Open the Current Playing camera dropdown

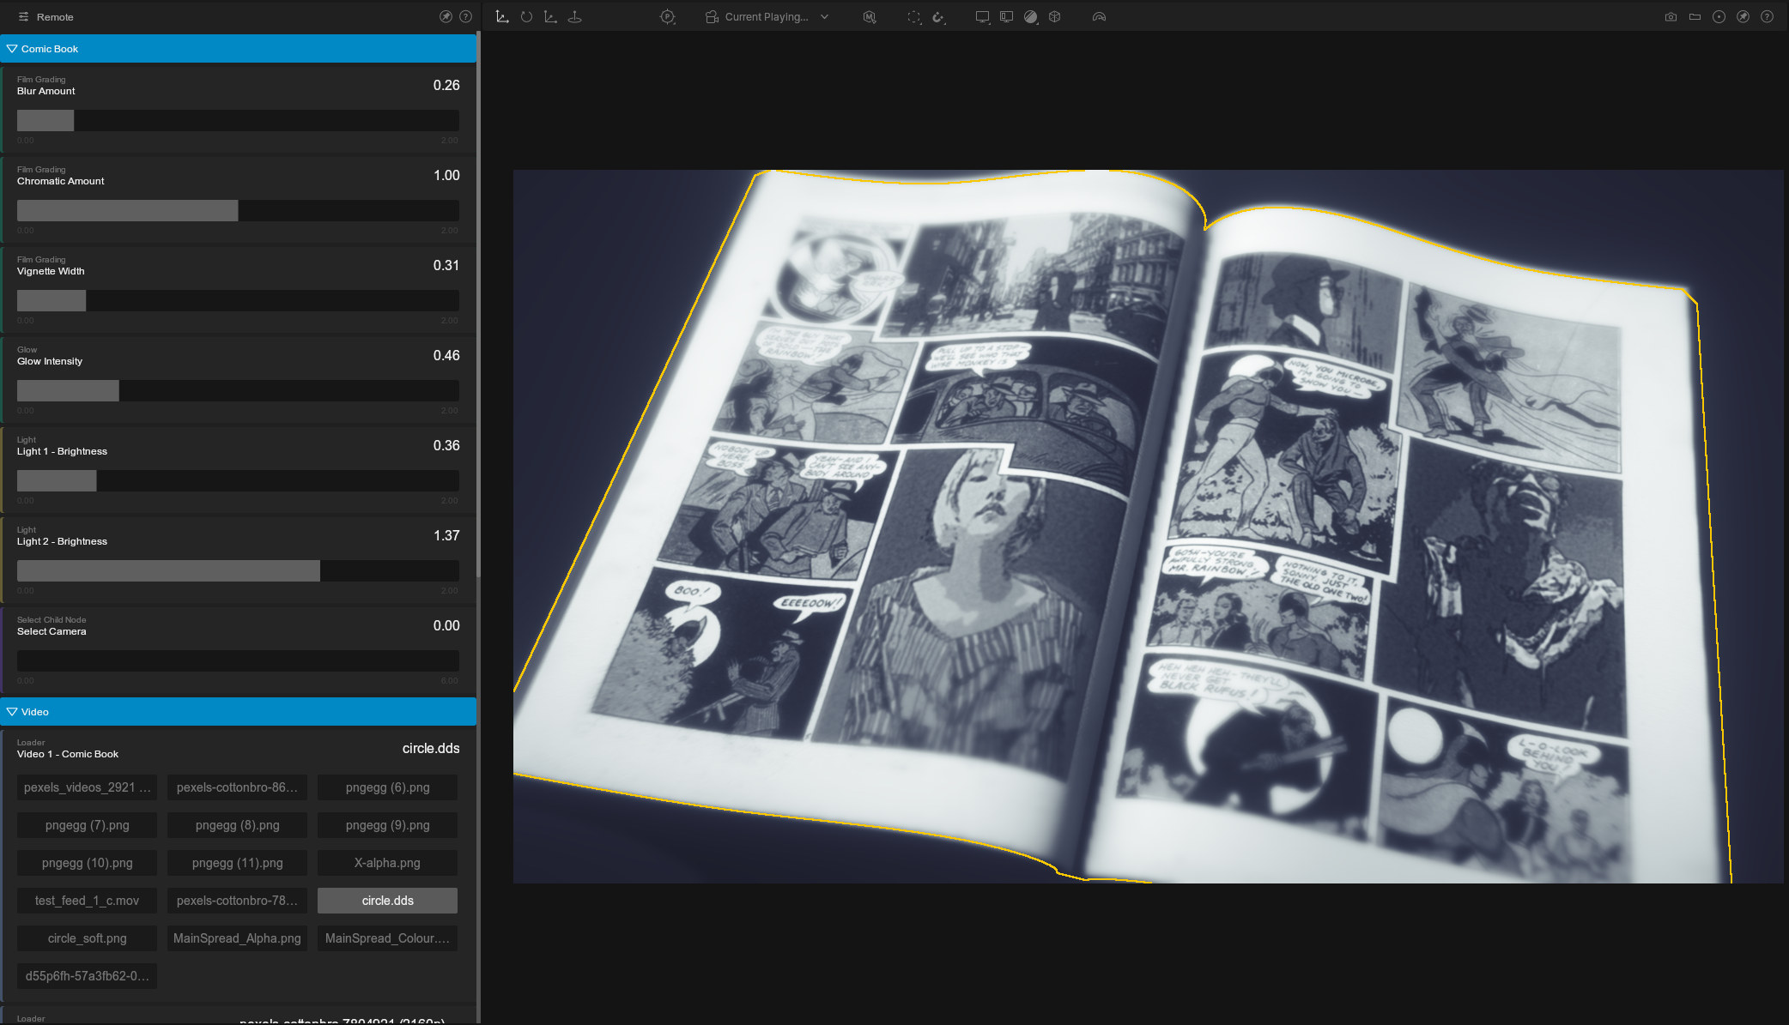pos(767,16)
